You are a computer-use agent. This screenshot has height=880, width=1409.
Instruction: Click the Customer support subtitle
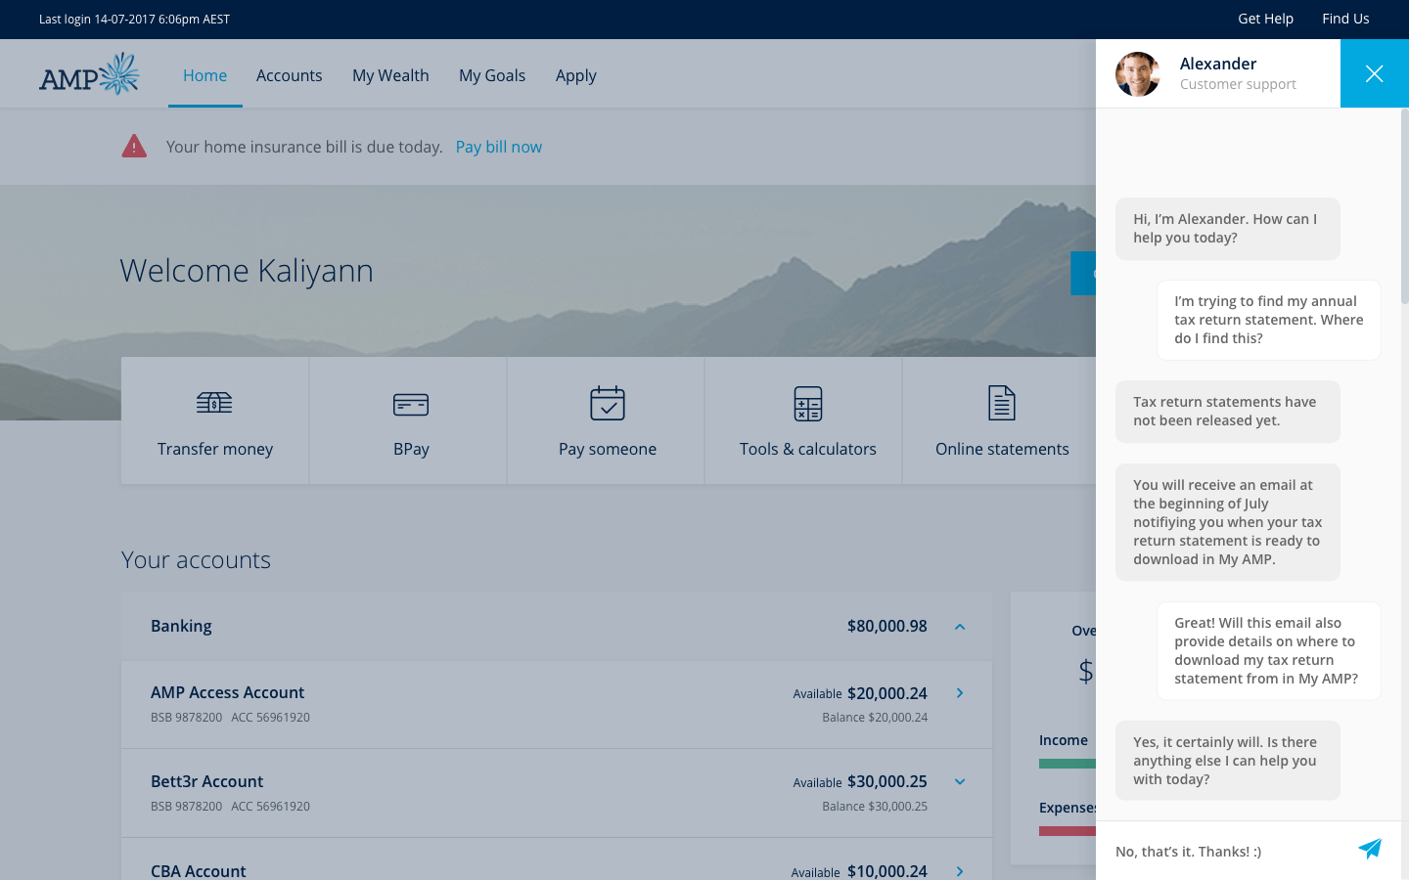coord(1238,84)
